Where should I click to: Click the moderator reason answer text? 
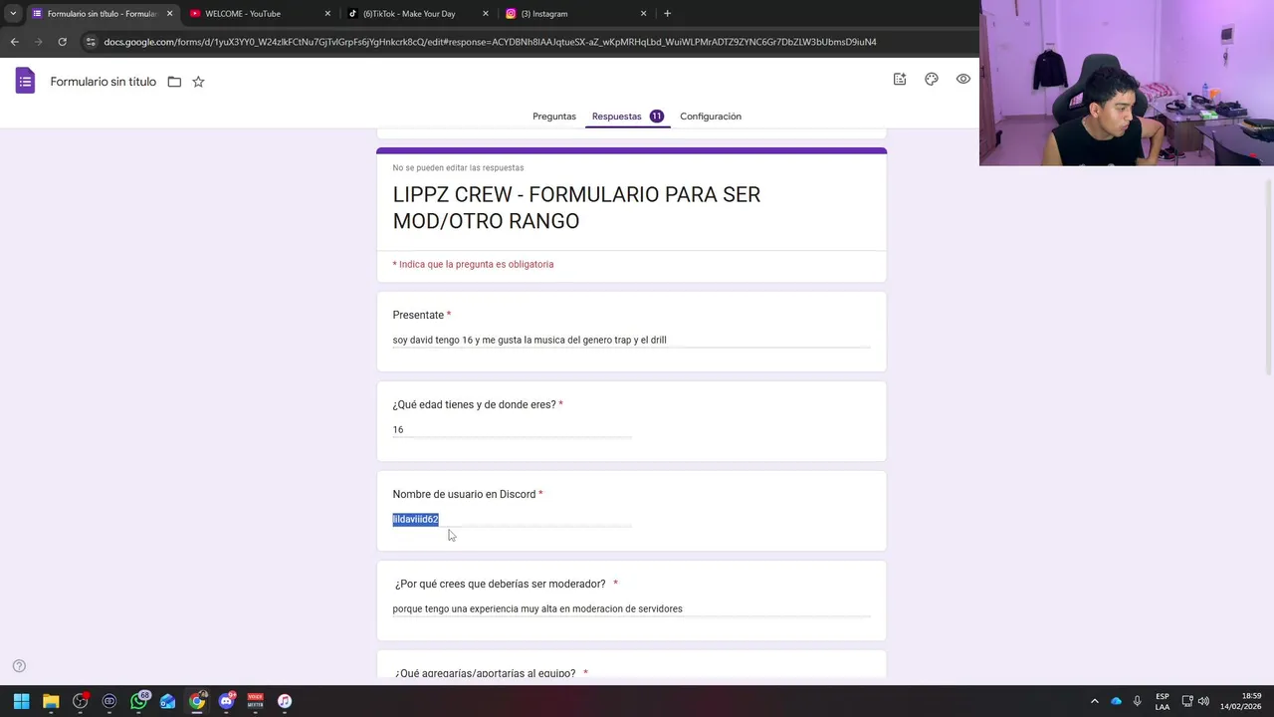tap(537, 608)
